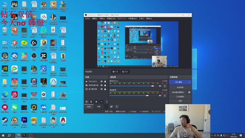The height and width of the screenshot is (138, 245).
Task: Click the 启动虚拟摄像机 button
Action: point(178,92)
